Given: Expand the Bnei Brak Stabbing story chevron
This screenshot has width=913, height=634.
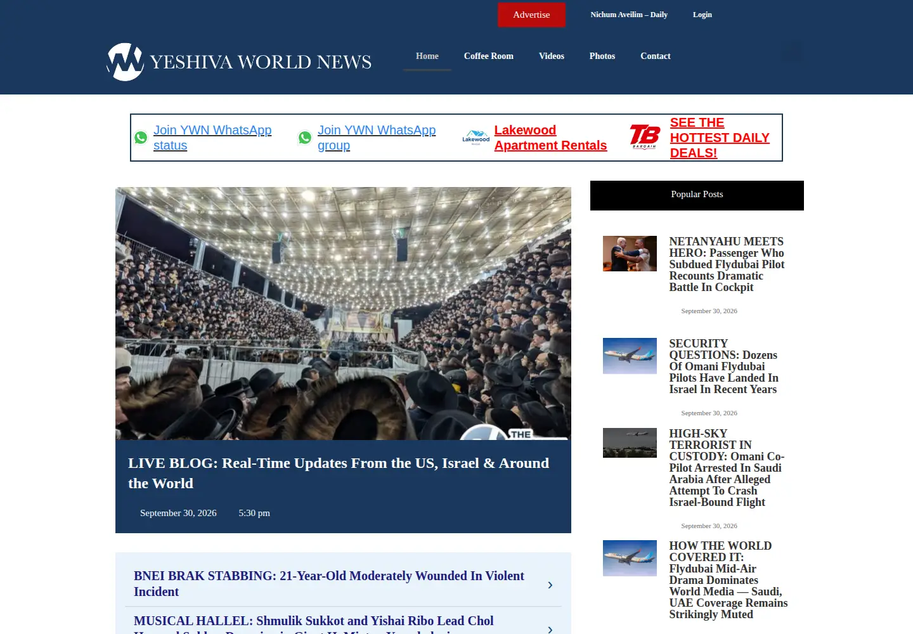Looking at the screenshot, I should click(550, 585).
